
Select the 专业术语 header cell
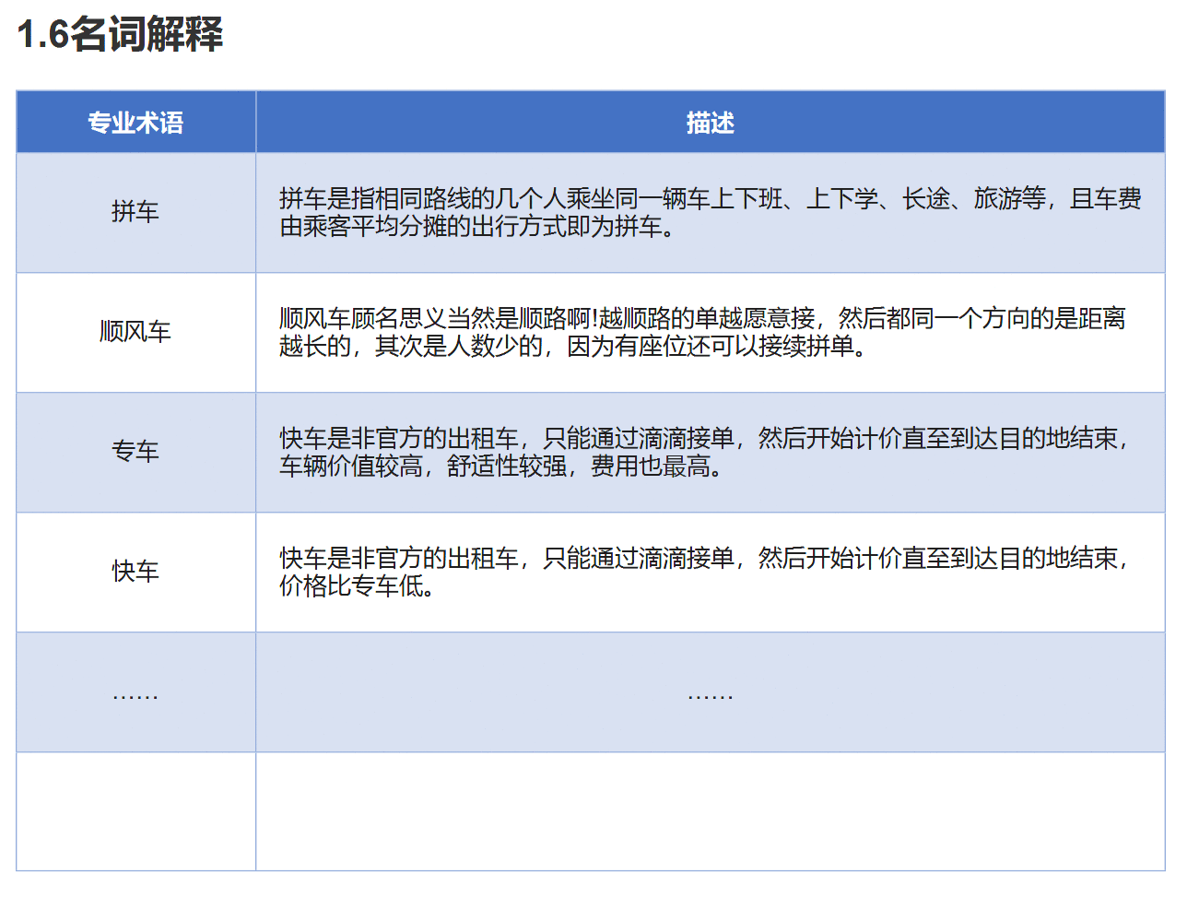pos(135,122)
